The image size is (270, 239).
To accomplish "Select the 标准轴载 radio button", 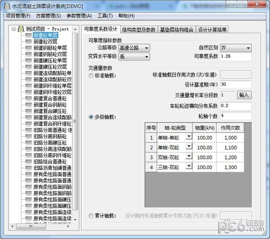I will point(91,75).
